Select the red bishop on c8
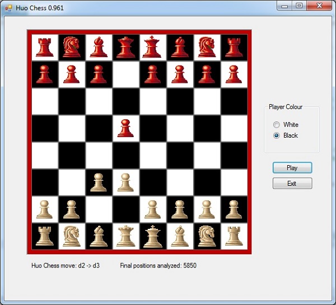The height and width of the screenshot is (305, 336). click(x=99, y=47)
